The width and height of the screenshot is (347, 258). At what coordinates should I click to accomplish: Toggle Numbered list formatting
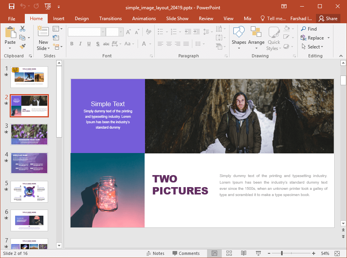[173, 32]
